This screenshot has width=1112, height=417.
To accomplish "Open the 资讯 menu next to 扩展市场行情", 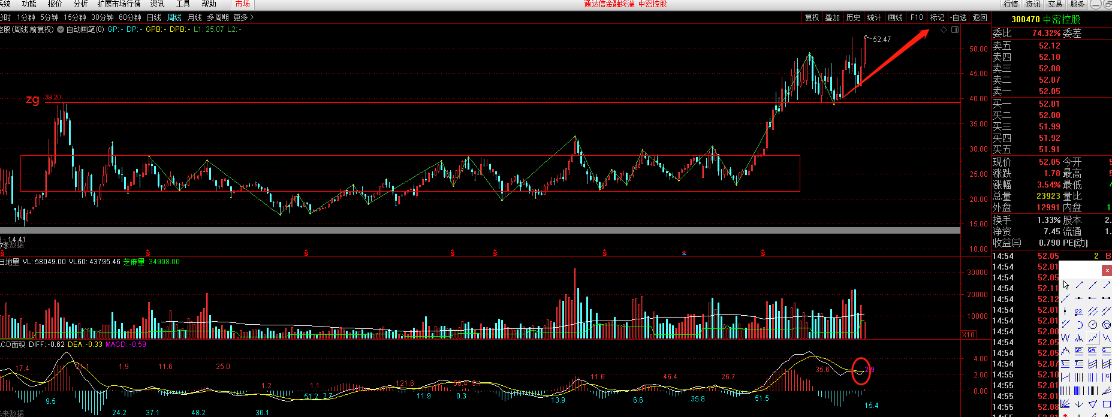I will [157, 4].
